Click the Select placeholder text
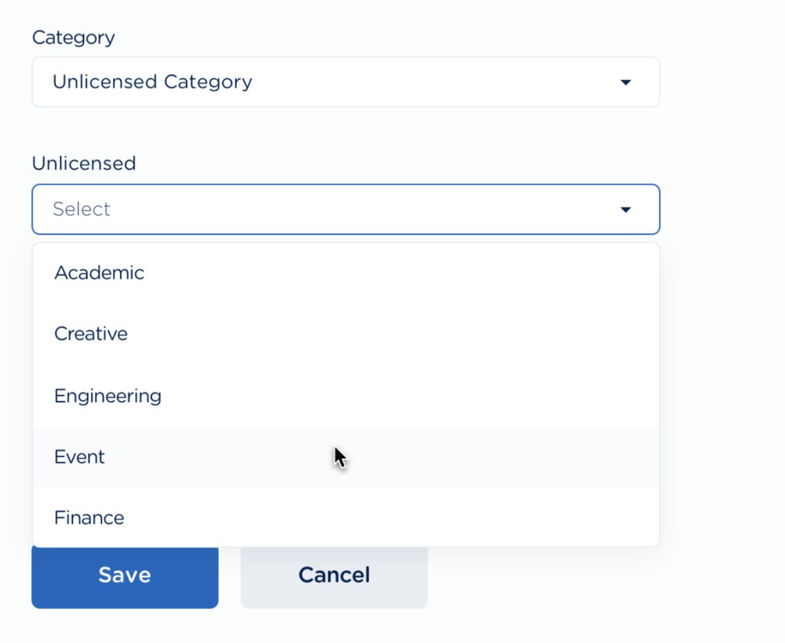 (82, 209)
